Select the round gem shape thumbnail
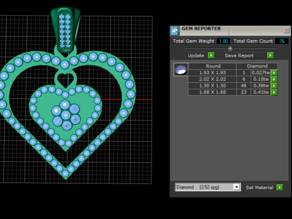This screenshot has width=292, height=219. (181, 69)
